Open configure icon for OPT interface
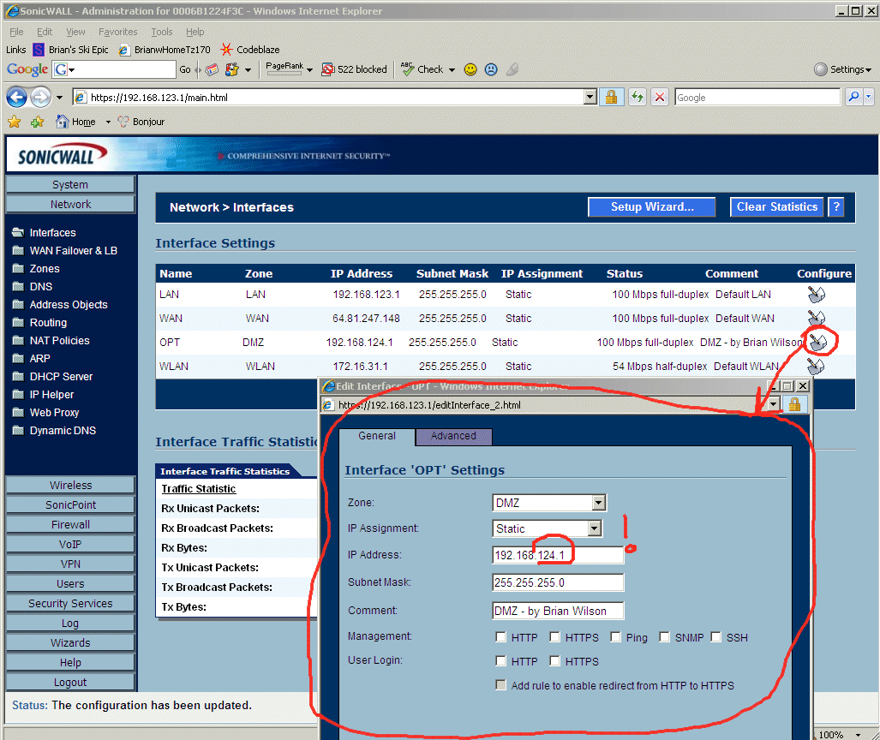 (x=818, y=343)
